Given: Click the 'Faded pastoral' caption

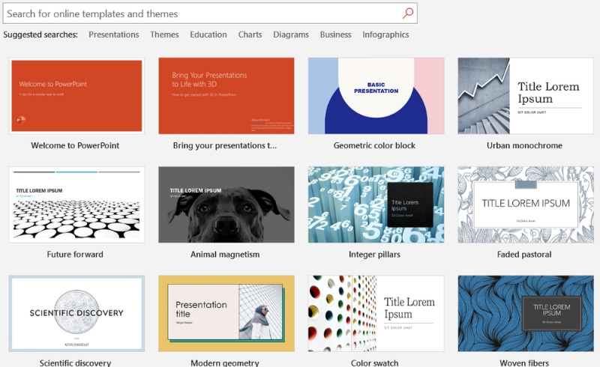Looking at the screenshot, I should [x=524, y=254].
